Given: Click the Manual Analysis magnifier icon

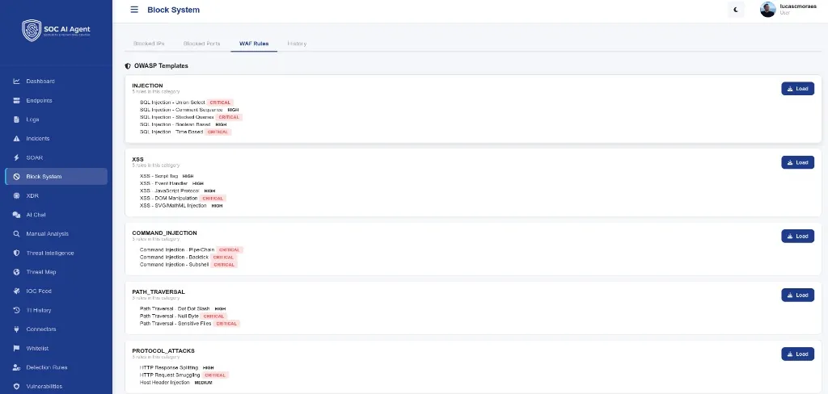Looking at the screenshot, I should pos(16,233).
